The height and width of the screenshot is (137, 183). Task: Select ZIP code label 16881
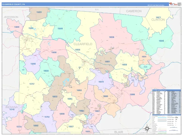(107, 62)
